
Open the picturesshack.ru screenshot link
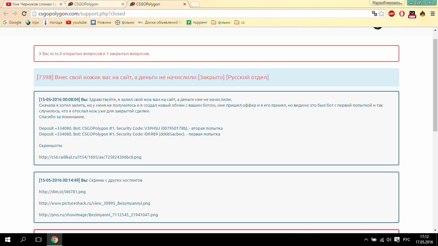pos(95,203)
